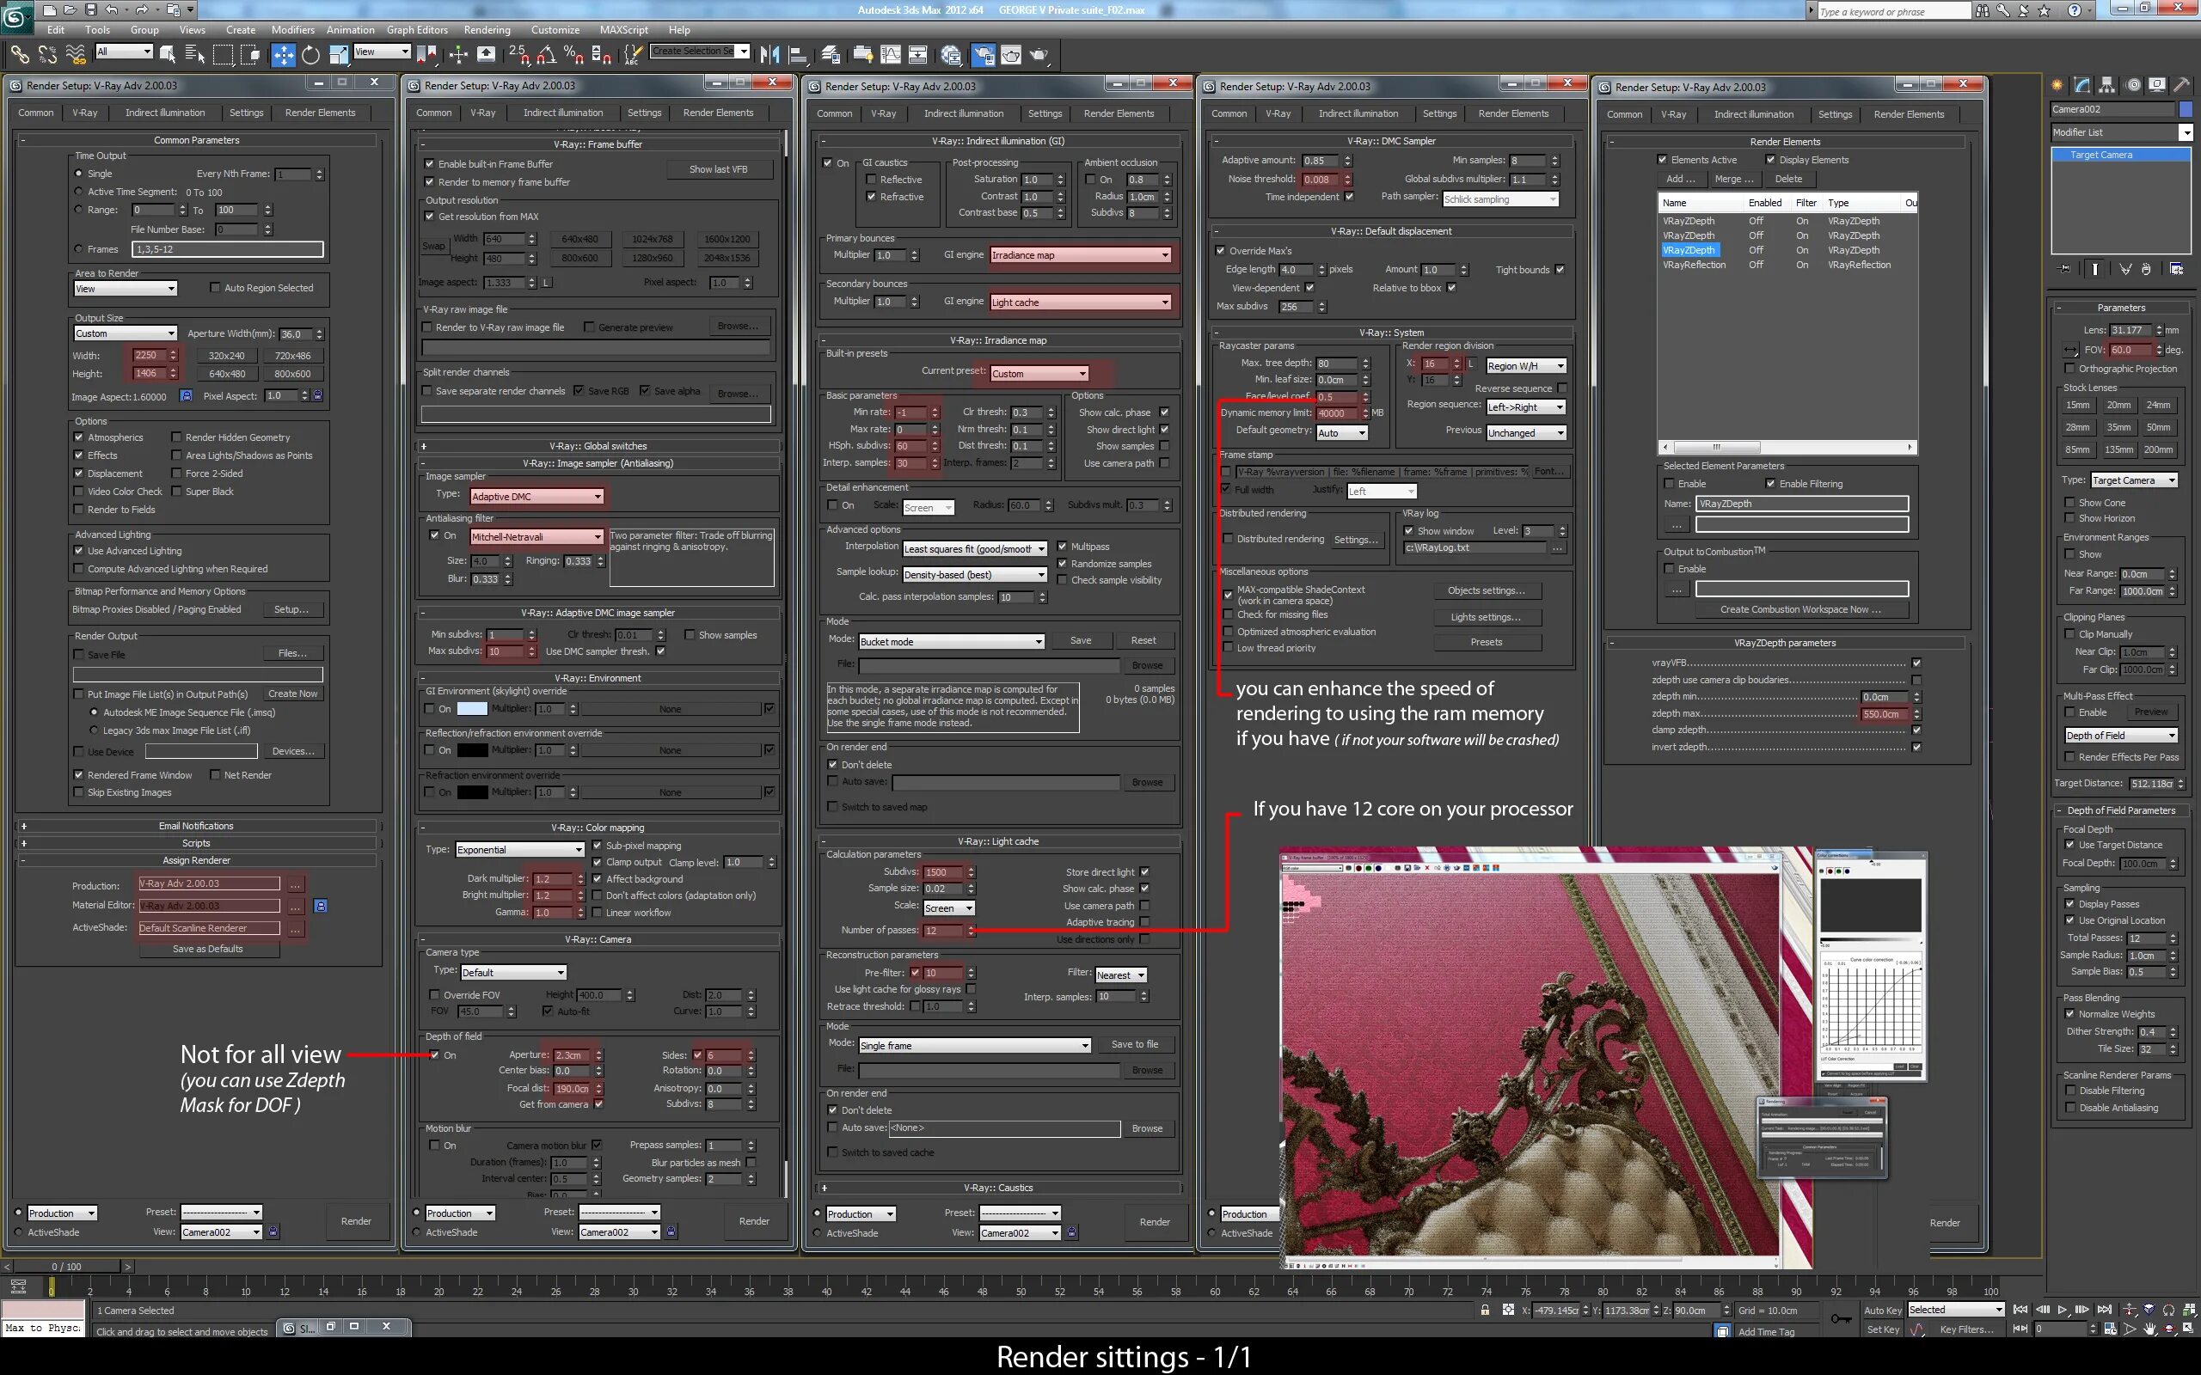Screen dimensions: 2201x1375
Task: Click the Show last VFB button
Action: 718,169
